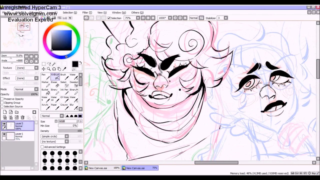Image resolution: width=320 pixels, height=180 pixels.
Task: Open the View menu
Action: (x=102, y=12)
